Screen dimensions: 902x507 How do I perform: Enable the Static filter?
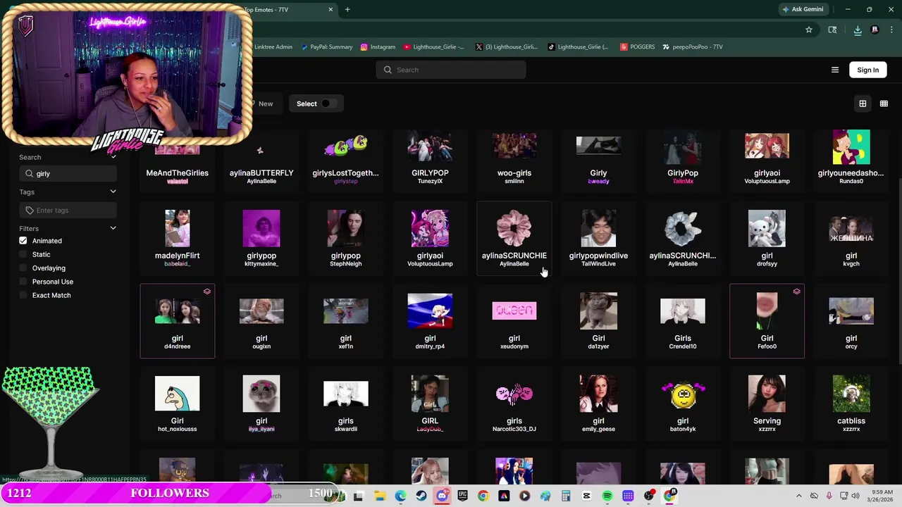tap(23, 254)
